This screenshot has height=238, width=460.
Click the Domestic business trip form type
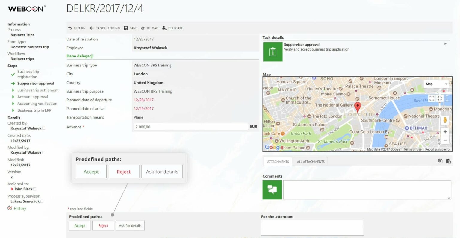click(x=30, y=47)
